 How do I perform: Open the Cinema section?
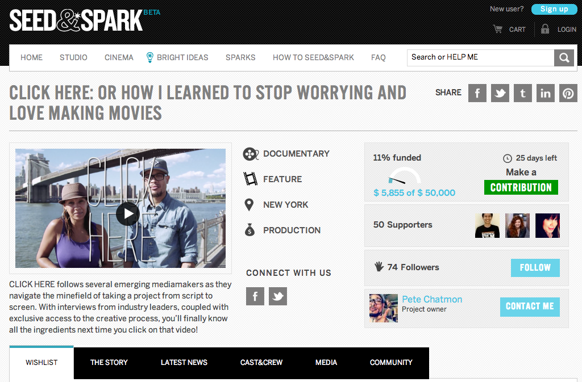119,57
